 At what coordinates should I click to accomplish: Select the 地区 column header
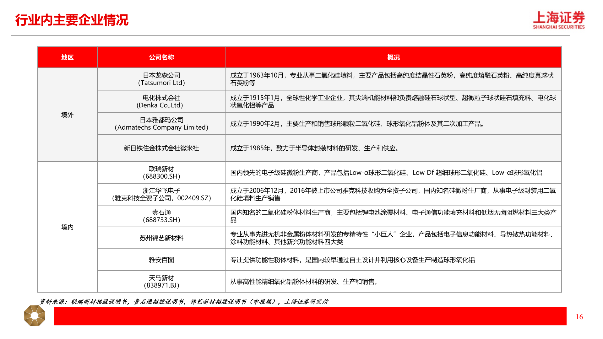point(68,57)
